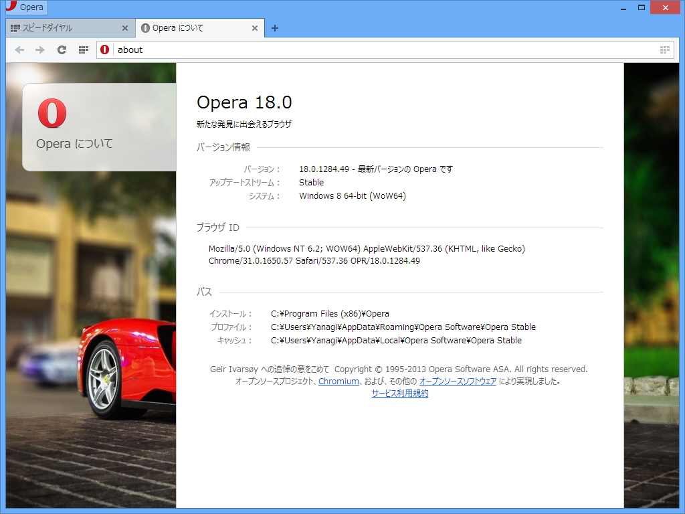Click the ブラウザ ID section heading
Screen dimensions: 685x514
coord(217,228)
